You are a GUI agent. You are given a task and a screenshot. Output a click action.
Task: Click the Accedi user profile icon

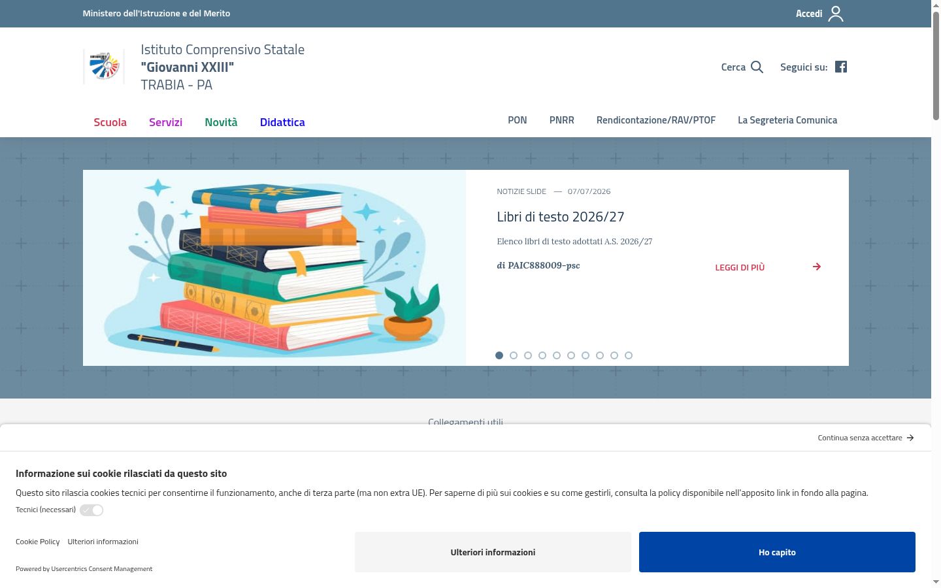tap(836, 14)
